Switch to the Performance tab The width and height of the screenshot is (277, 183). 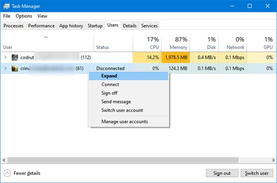(42, 26)
